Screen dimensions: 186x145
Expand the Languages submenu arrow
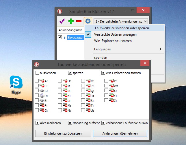[x=161, y=49]
